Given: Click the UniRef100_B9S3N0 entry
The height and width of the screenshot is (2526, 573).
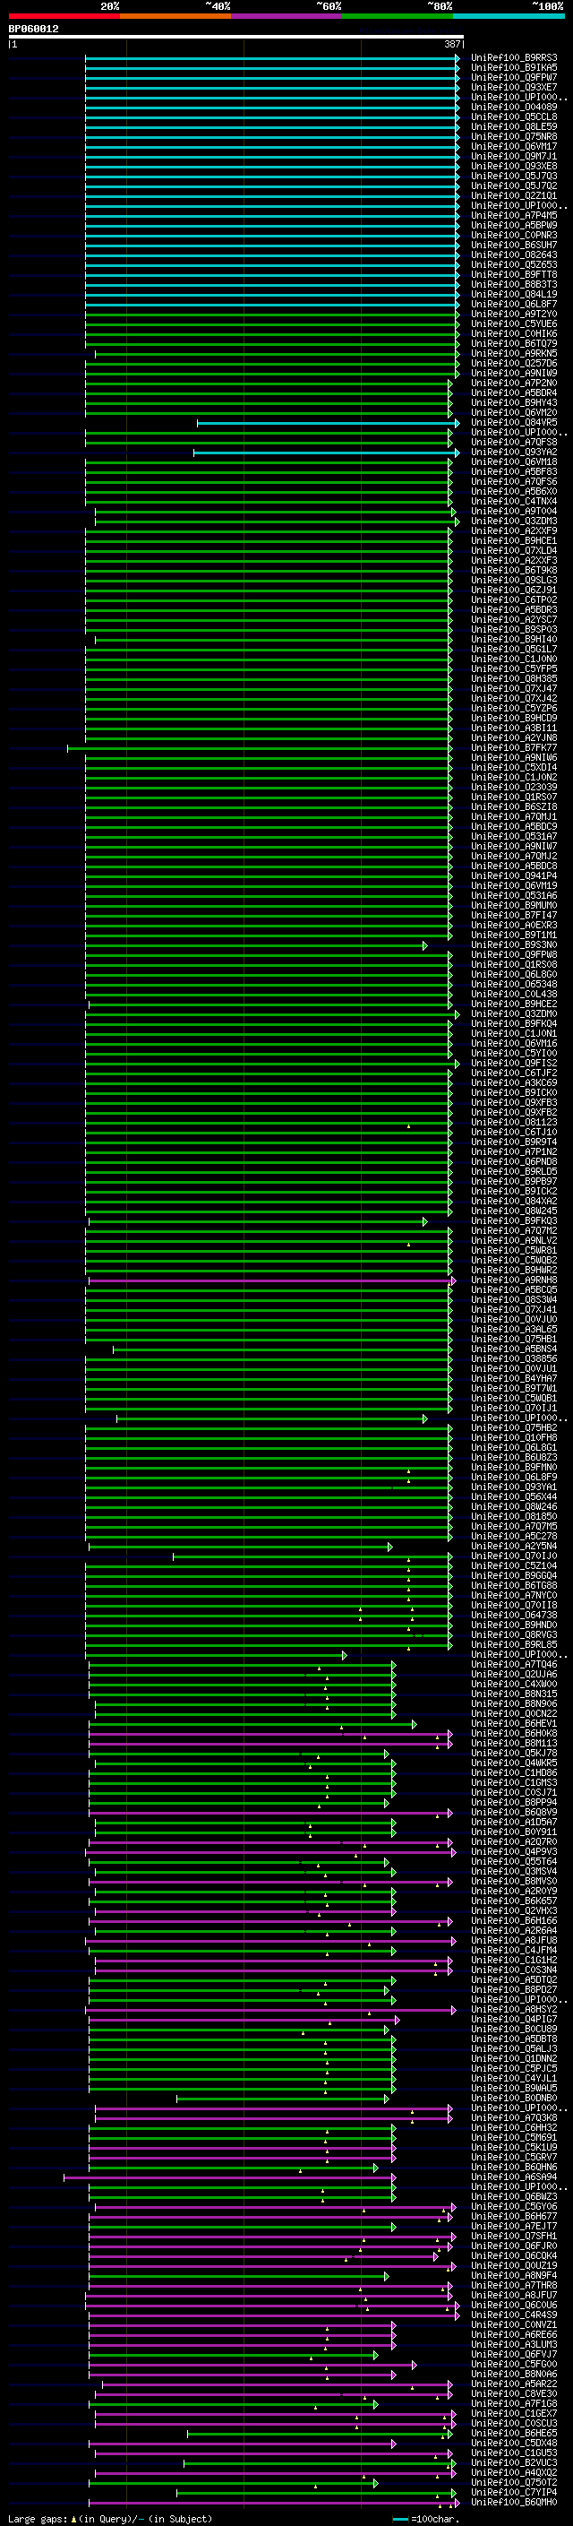Looking at the screenshot, I should 514,944.
